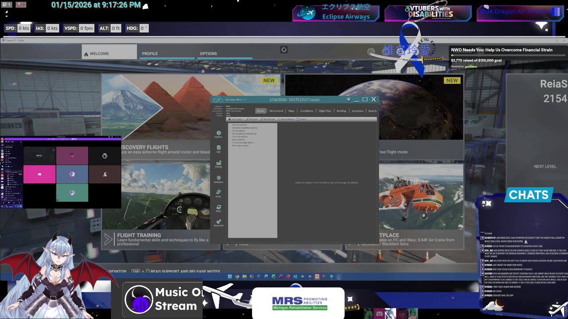Go to the Flight Plan tab
568x319 pixels.
tap(325, 111)
